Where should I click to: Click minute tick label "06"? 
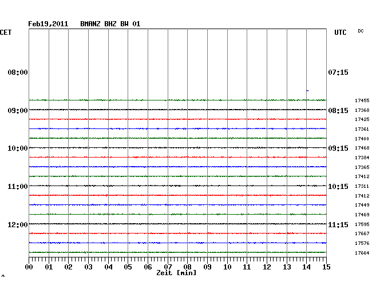coord(148,267)
